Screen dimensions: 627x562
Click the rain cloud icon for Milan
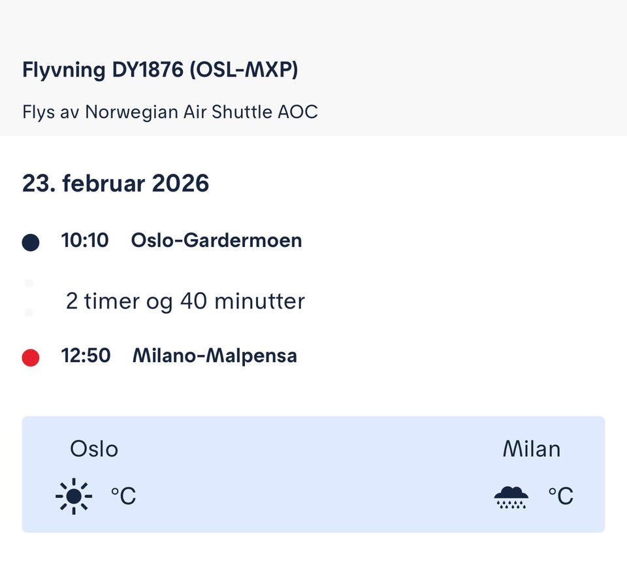(511, 497)
